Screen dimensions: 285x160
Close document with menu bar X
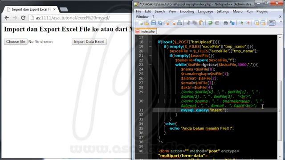tap(280, 17)
